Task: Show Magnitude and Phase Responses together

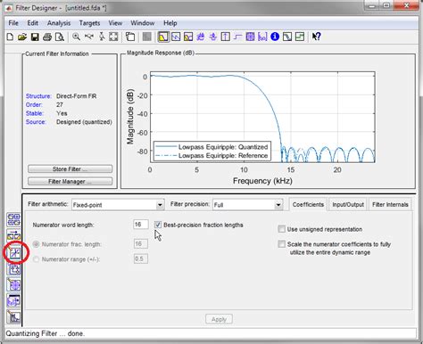Action: point(188,37)
